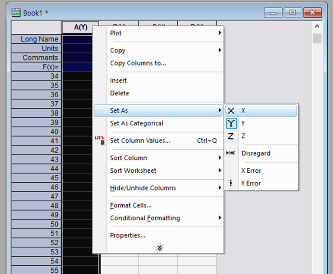Image resolution: width=333 pixels, height=274 pixels.
Task: Click the Set Column Values icon
Action: pyautogui.click(x=100, y=140)
